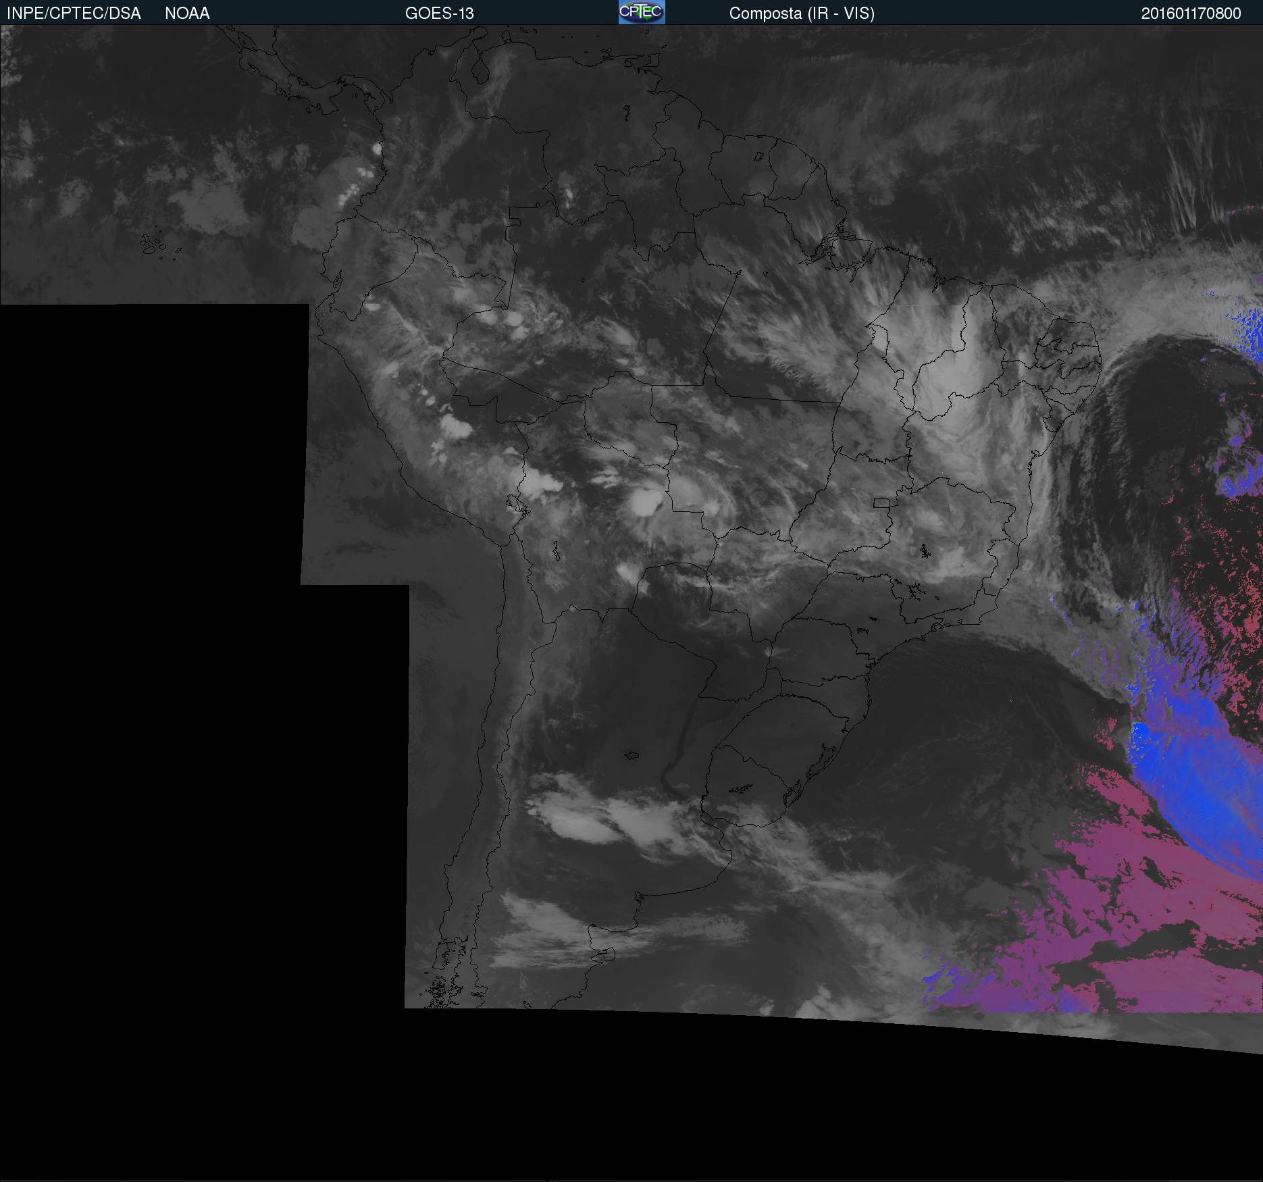This screenshot has width=1263, height=1182.
Task: Select the INPE/CPTEC/DSA header label
Action: coord(74,14)
